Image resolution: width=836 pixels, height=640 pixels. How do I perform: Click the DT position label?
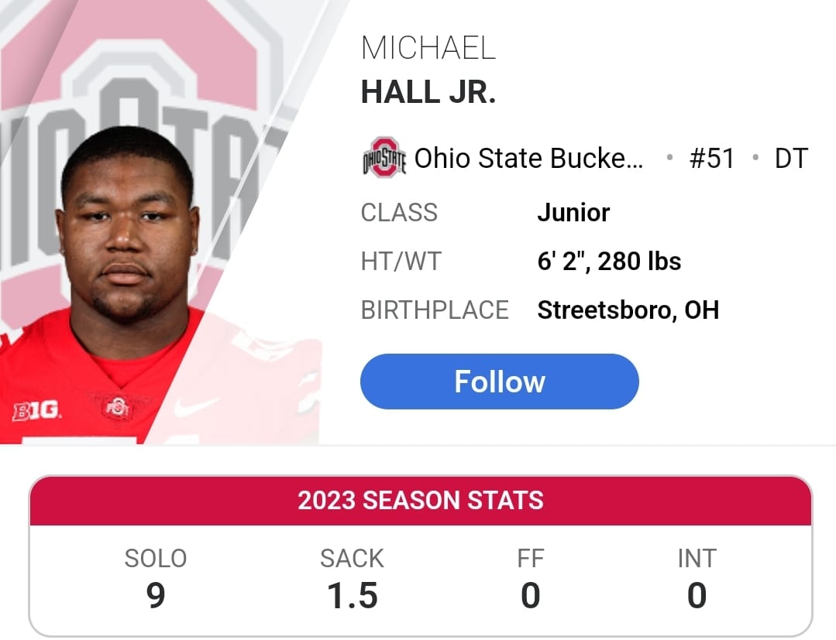pyautogui.click(x=791, y=158)
